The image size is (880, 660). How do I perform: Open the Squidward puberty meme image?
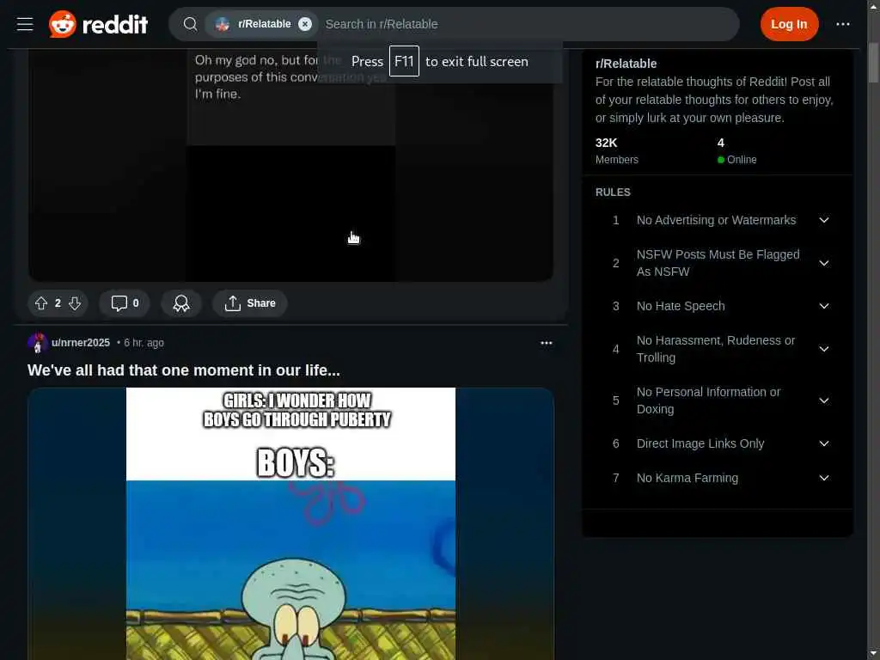(x=290, y=523)
